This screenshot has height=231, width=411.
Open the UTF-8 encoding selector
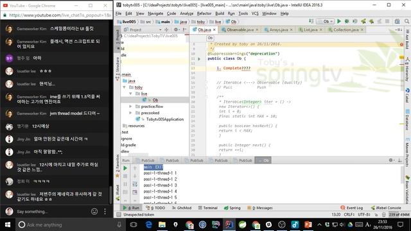click(x=364, y=214)
